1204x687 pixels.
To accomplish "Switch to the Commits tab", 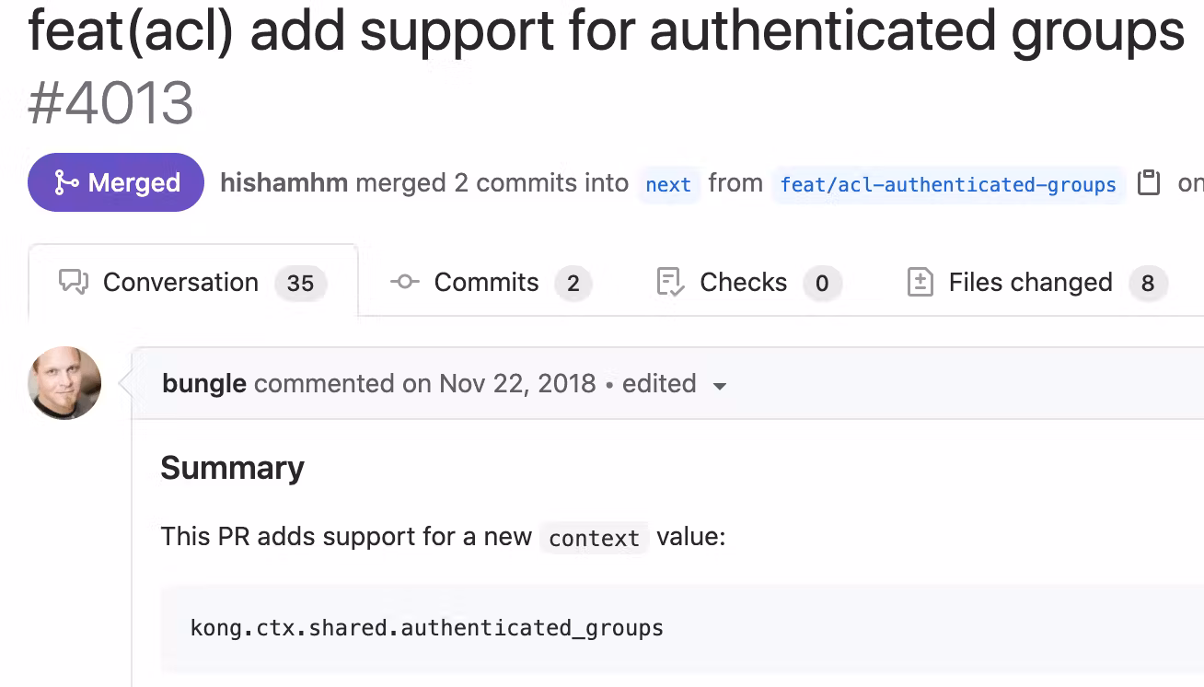I will pos(486,282).
